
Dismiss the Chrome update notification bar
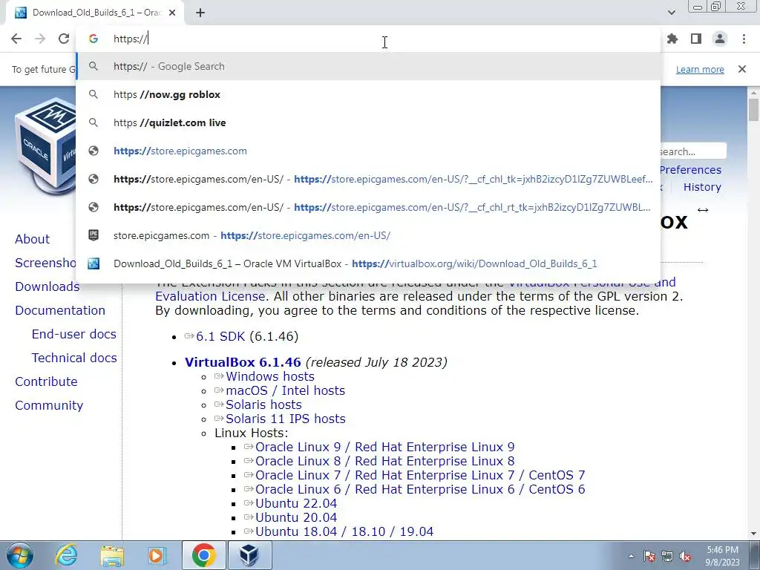coord(742,69)
